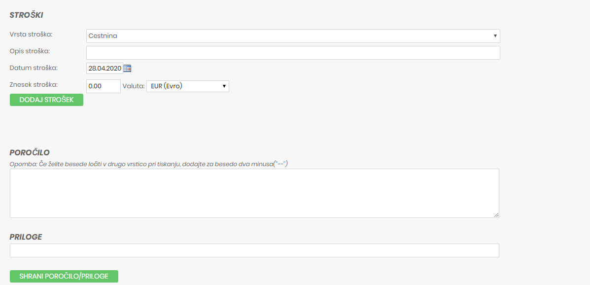The width and height of the screenshot is (590, 285).
Task: Click inside the Poročilo text area
Action: click(x=254, y=193)
